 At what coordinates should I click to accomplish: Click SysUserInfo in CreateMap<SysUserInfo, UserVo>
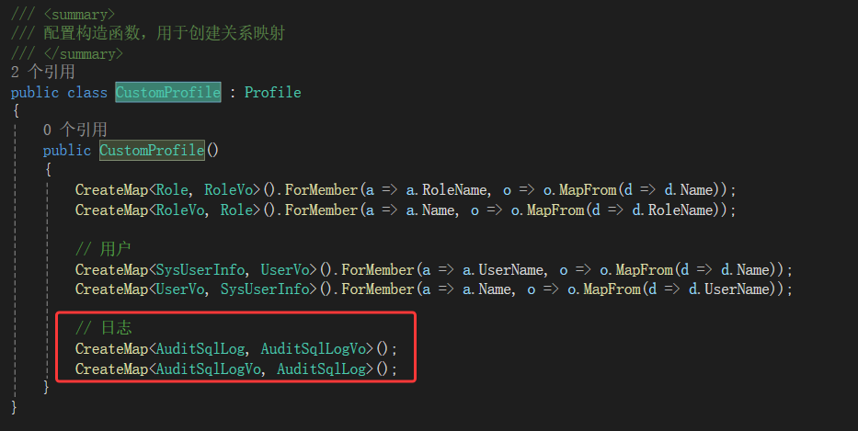200,269
